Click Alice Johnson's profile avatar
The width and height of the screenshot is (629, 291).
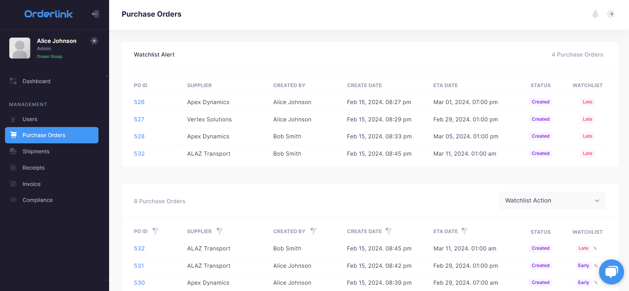20,48
